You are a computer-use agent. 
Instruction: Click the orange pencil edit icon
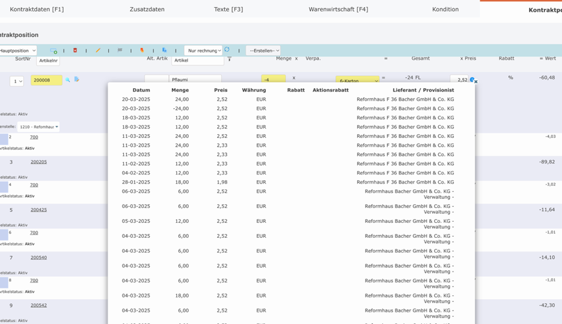(98, 51)
